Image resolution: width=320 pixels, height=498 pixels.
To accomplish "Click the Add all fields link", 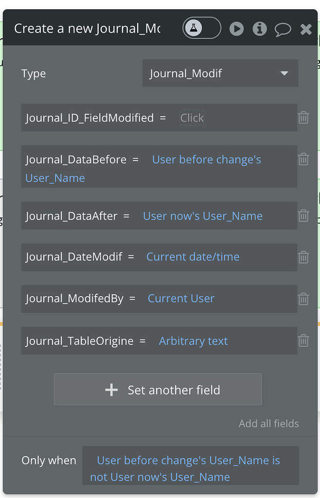I will (268, 423).
